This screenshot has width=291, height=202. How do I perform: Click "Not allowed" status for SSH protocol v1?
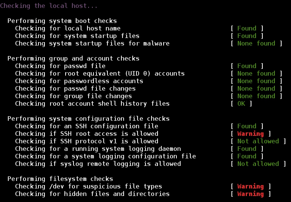point(258,141)
